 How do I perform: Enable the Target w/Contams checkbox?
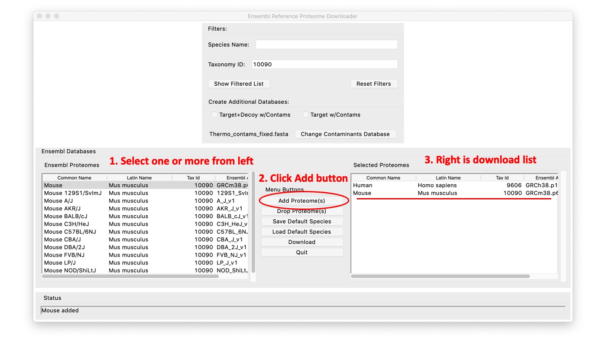[x=306, y=115]
